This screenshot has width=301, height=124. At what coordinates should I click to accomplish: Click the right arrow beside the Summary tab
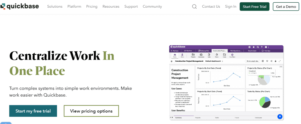[x=172, y=117]
